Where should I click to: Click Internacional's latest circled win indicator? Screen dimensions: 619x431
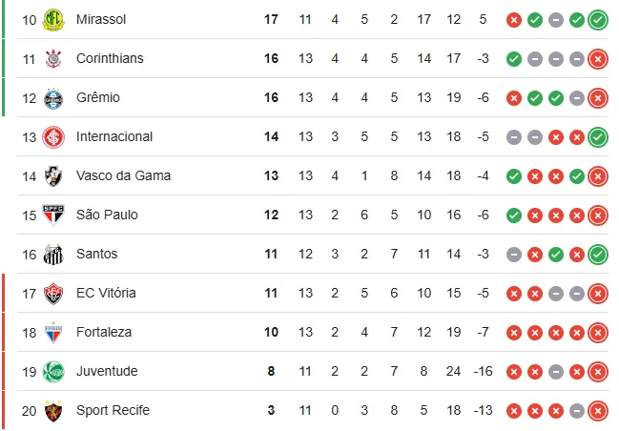(x=598, y=136)
